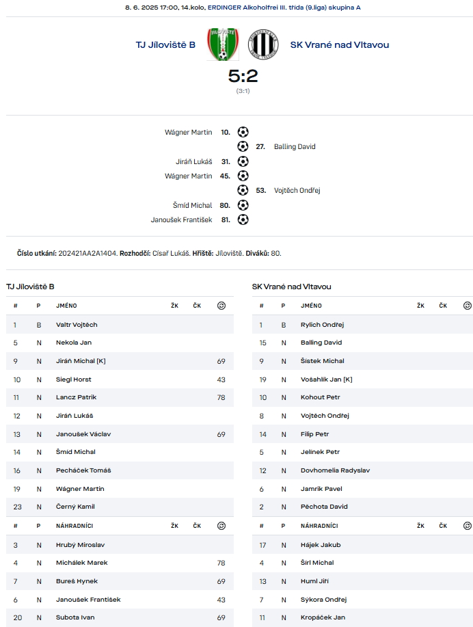Open the TJ Jíloviště B team link

pyautogui.click(x=165, y=45)
